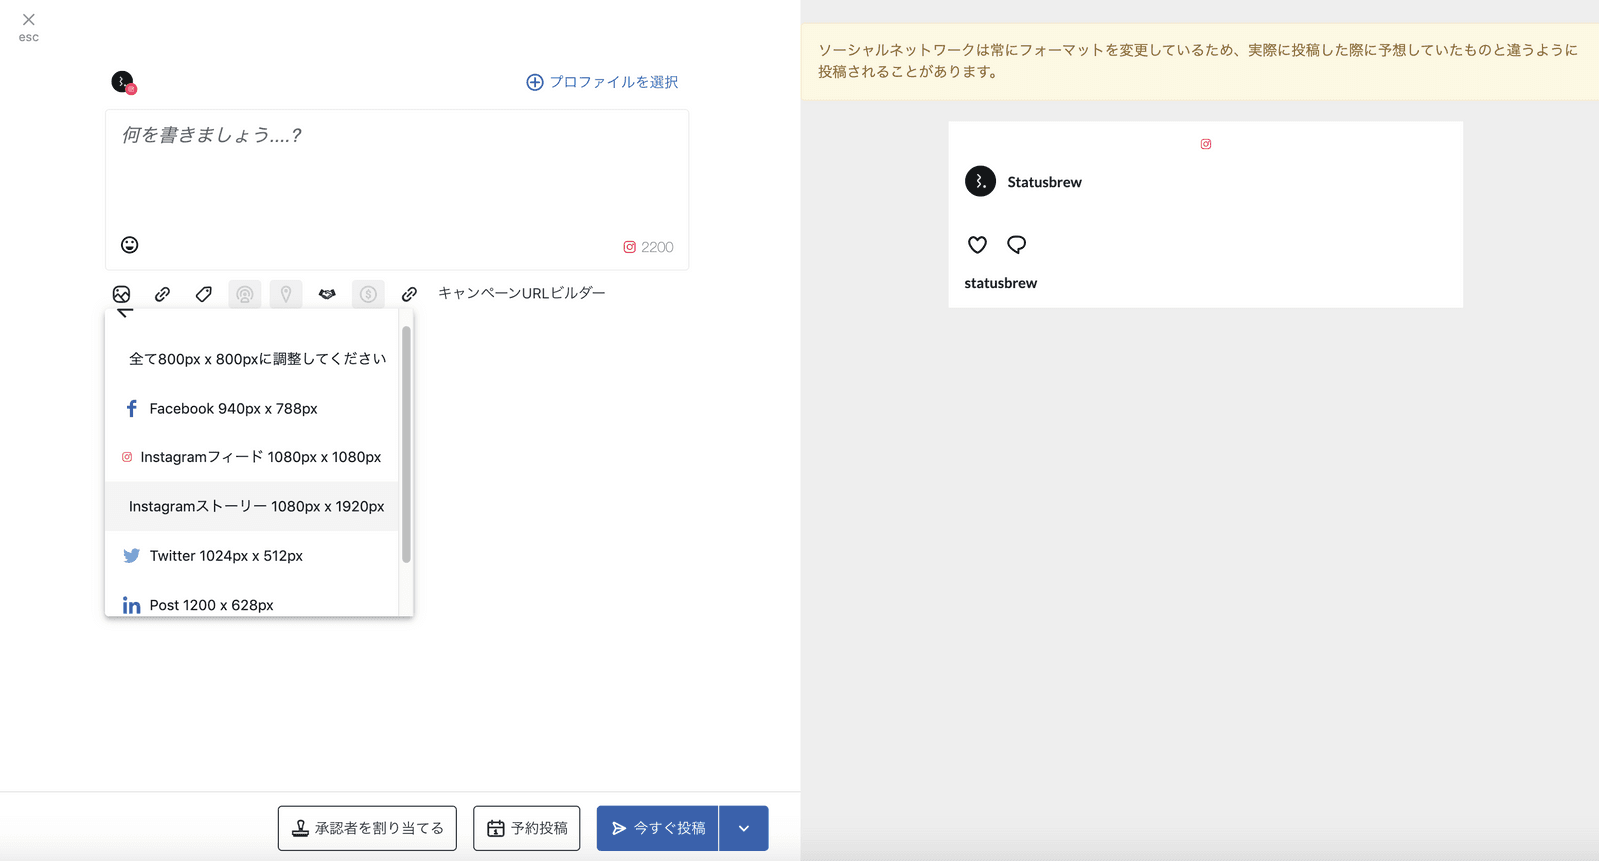Click the selected Statusbrew profile avatar
The image size is (1599, 861).
click(x=123, y=82)
